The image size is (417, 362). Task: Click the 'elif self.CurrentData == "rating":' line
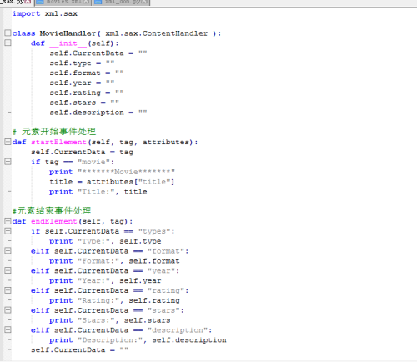[x=110, y=290]
